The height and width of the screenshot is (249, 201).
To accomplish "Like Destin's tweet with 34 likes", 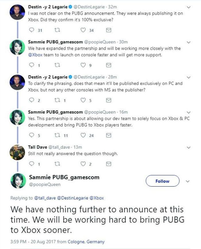I will (x=84, y=30).
